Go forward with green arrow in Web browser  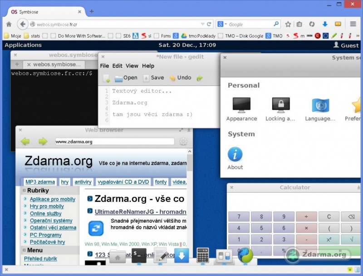pyautogui.click(x=43, y=141)
